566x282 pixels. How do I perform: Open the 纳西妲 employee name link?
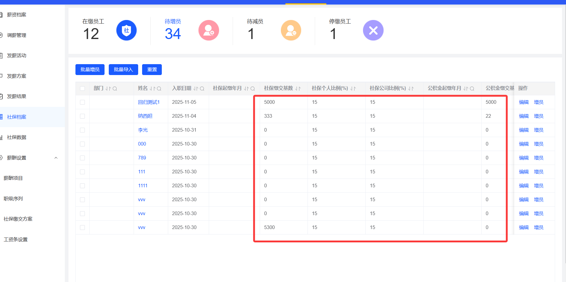tap(145, 116)
